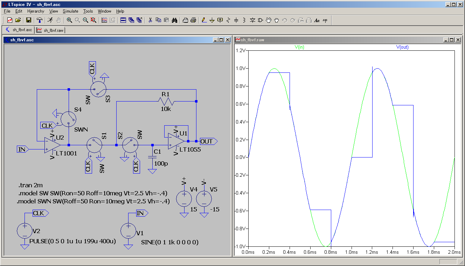
Task: Click the Text Aa tool icon
Action: [x=317, y=20]
